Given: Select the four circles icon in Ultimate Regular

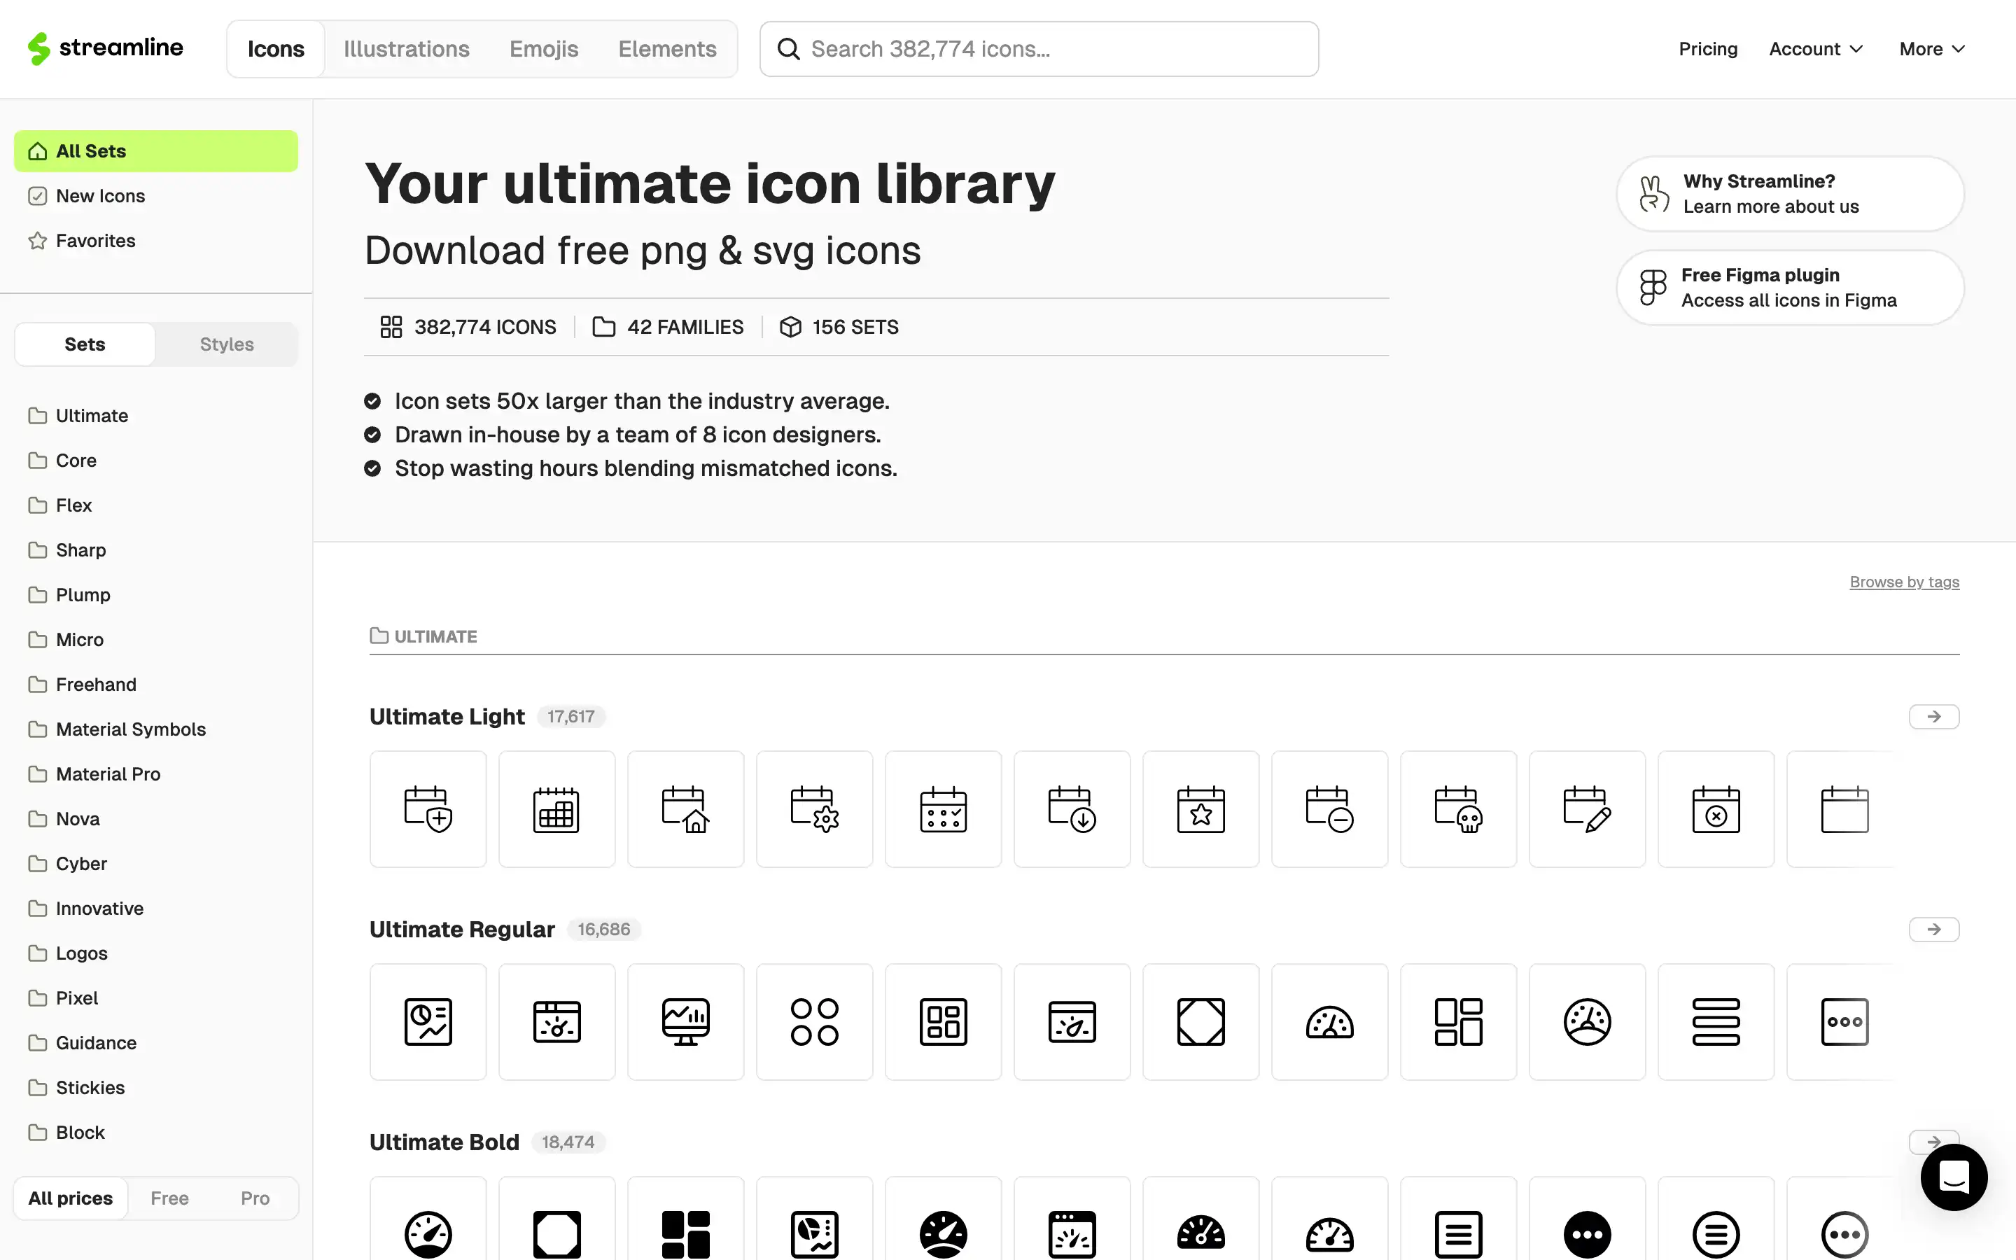Looking at the screenshot, I should point(815,1022).
